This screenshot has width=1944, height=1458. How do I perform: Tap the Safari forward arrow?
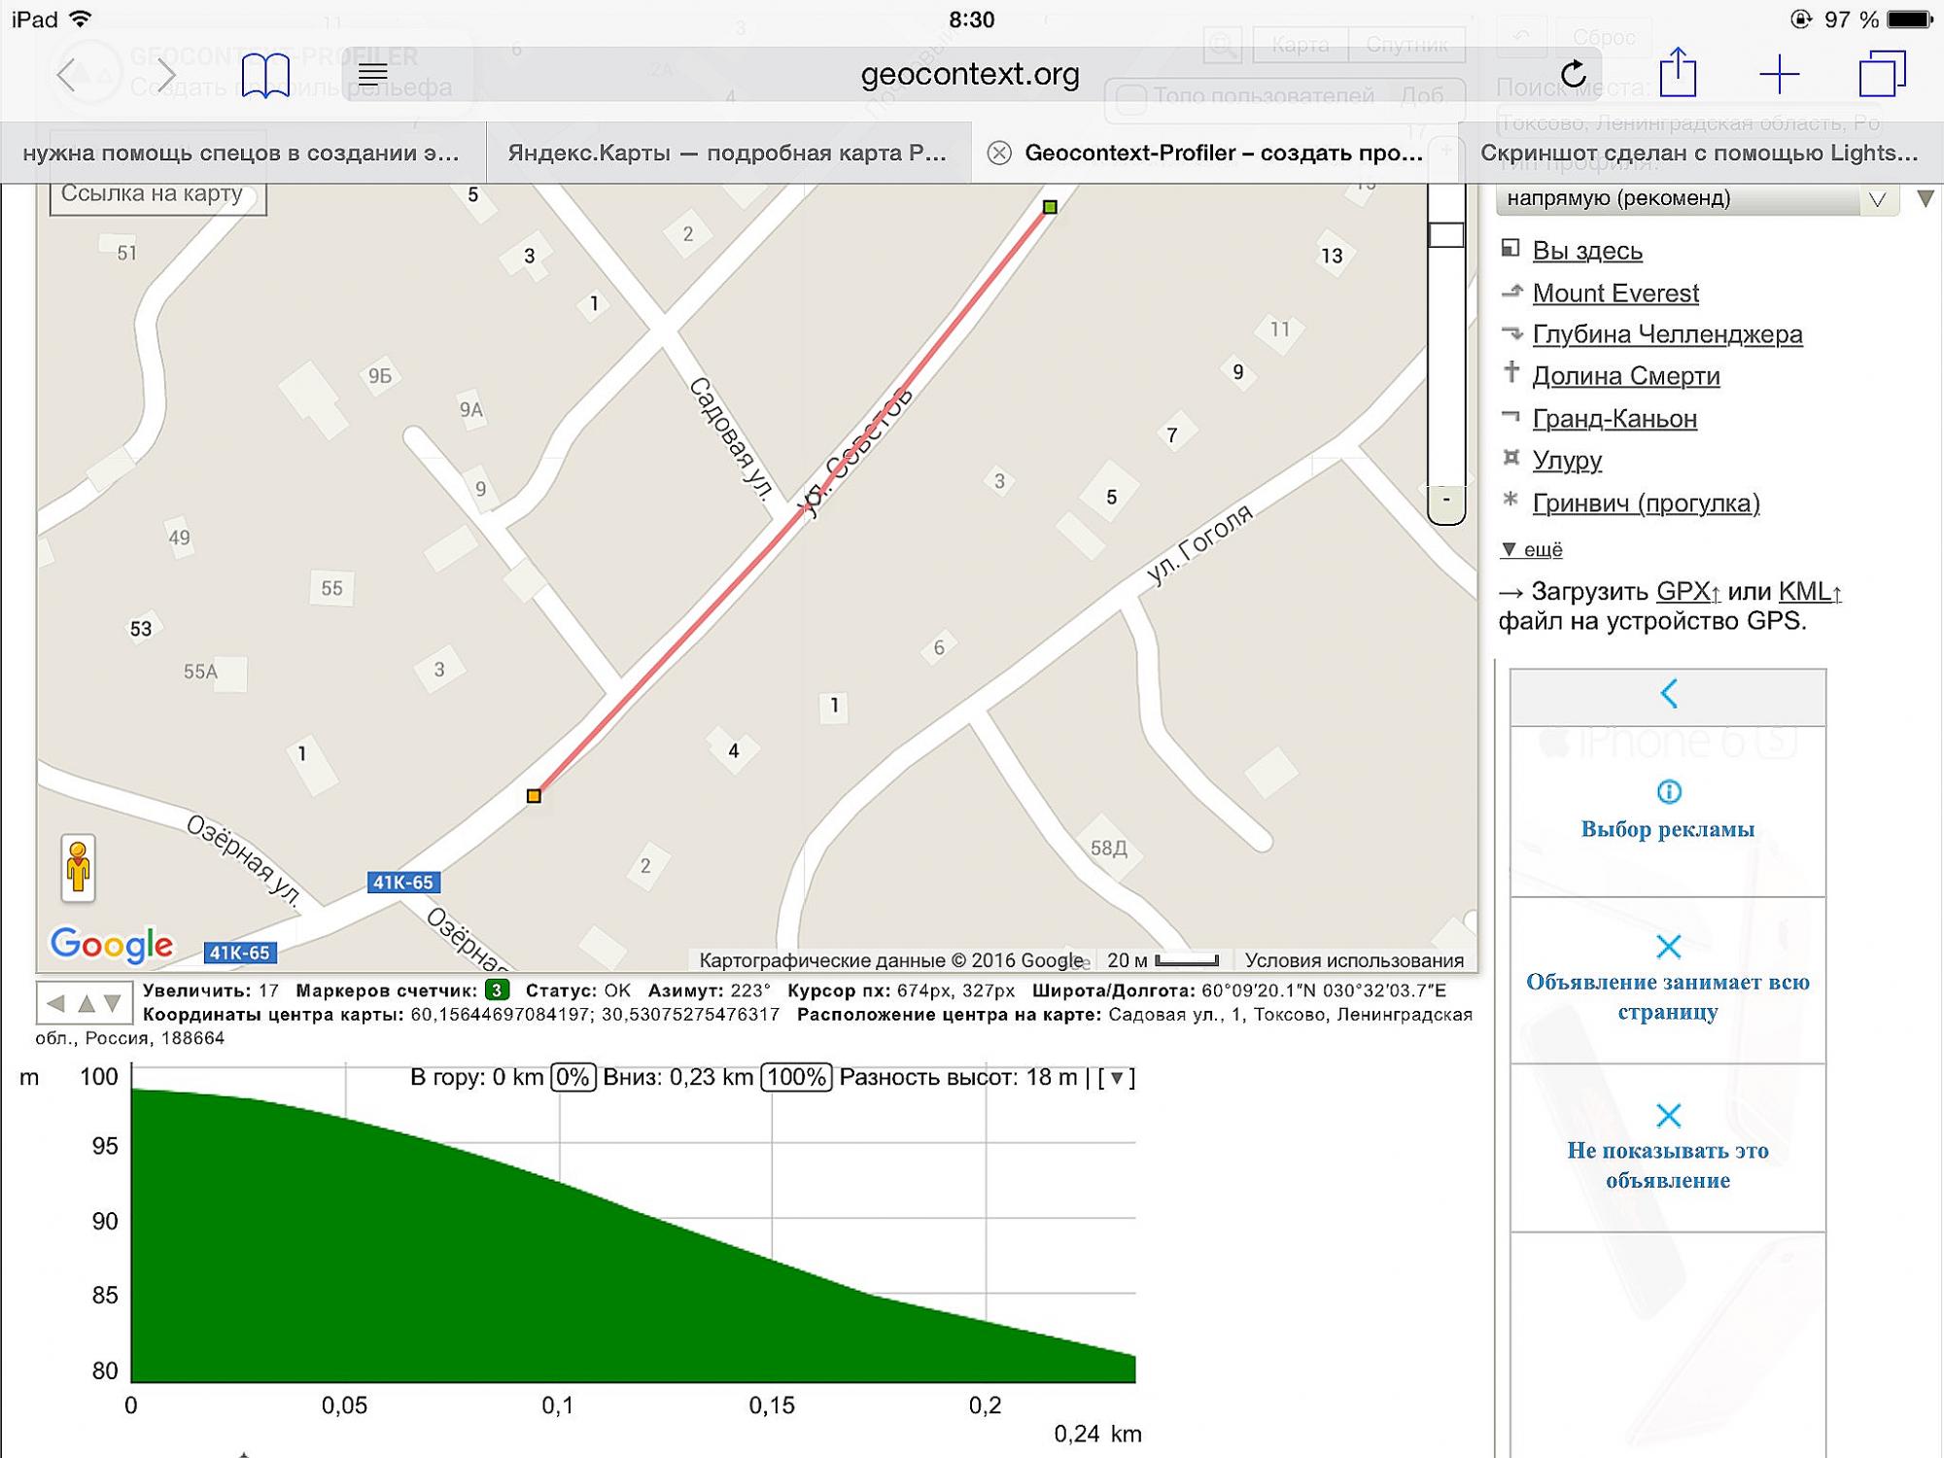point(166,75)
